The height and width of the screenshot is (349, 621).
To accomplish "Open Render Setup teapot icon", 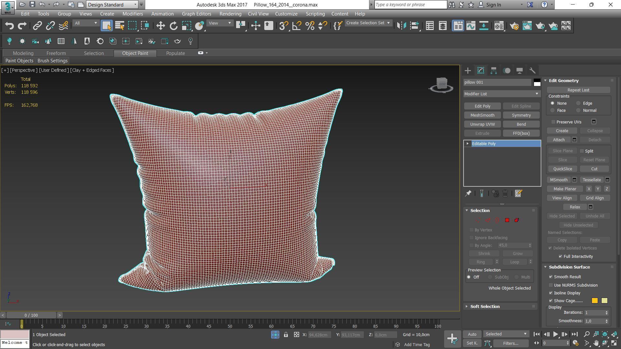I will click(514, 26).
